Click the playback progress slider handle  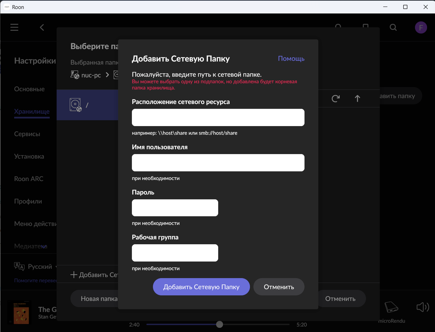pos(220,324)
